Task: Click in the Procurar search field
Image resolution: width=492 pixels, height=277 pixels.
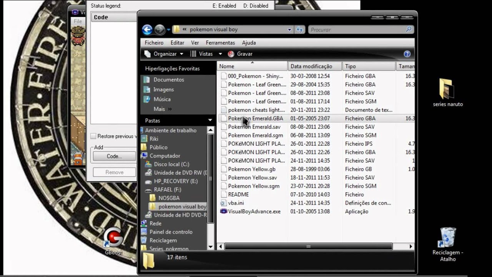Action: (x=356, y=30)
